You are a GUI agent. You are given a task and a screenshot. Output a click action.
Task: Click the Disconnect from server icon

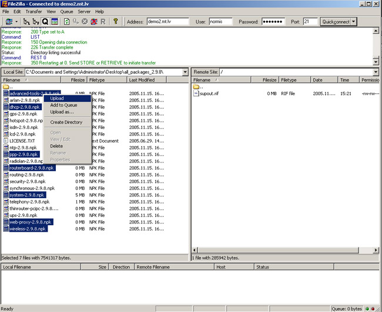93,22
